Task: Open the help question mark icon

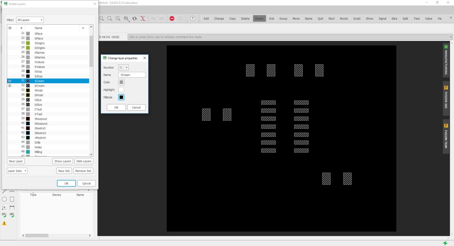Action: point(193,19)
